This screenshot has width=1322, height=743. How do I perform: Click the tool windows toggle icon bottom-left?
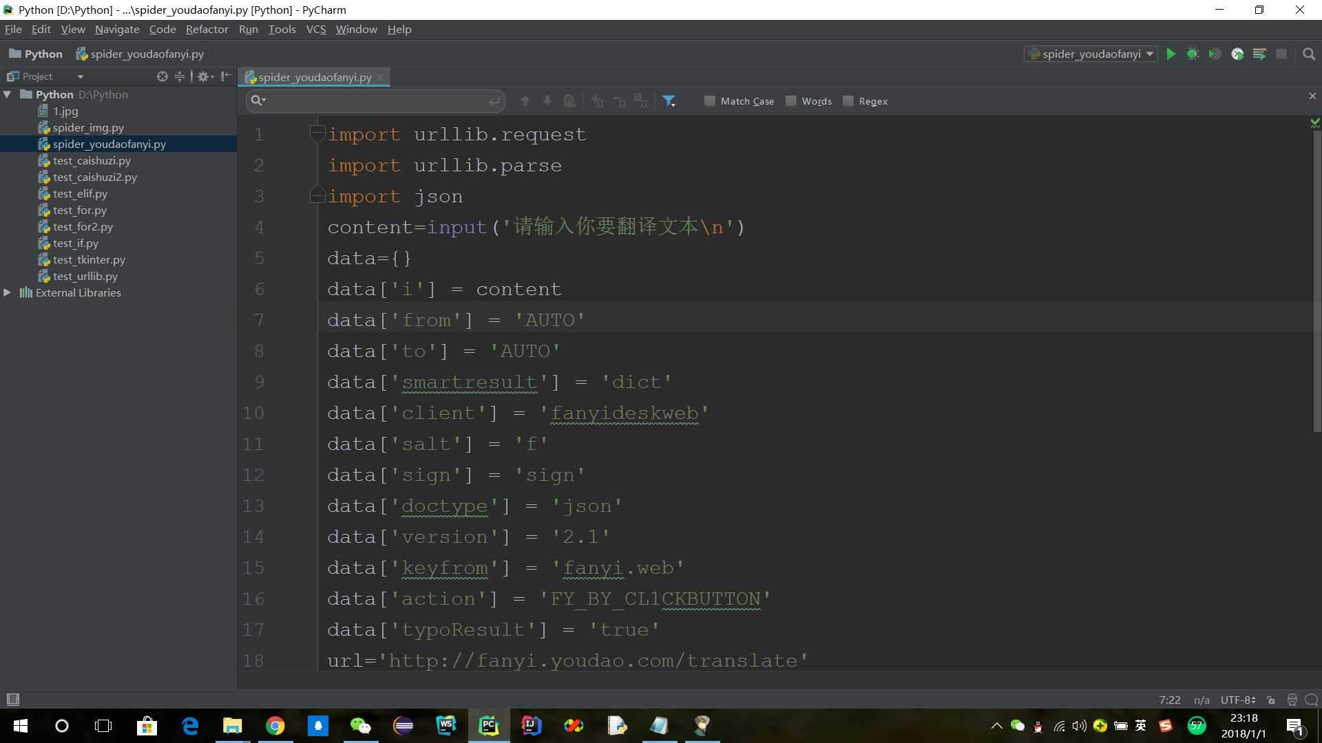coord(12,700)
